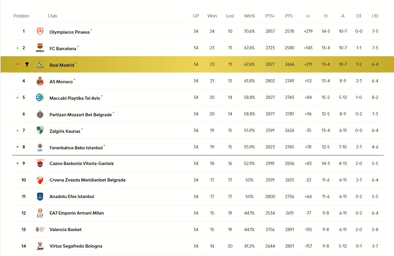
Task: Click Virtus Bologna's win percentage 41.2%
Action: point(249,246)
